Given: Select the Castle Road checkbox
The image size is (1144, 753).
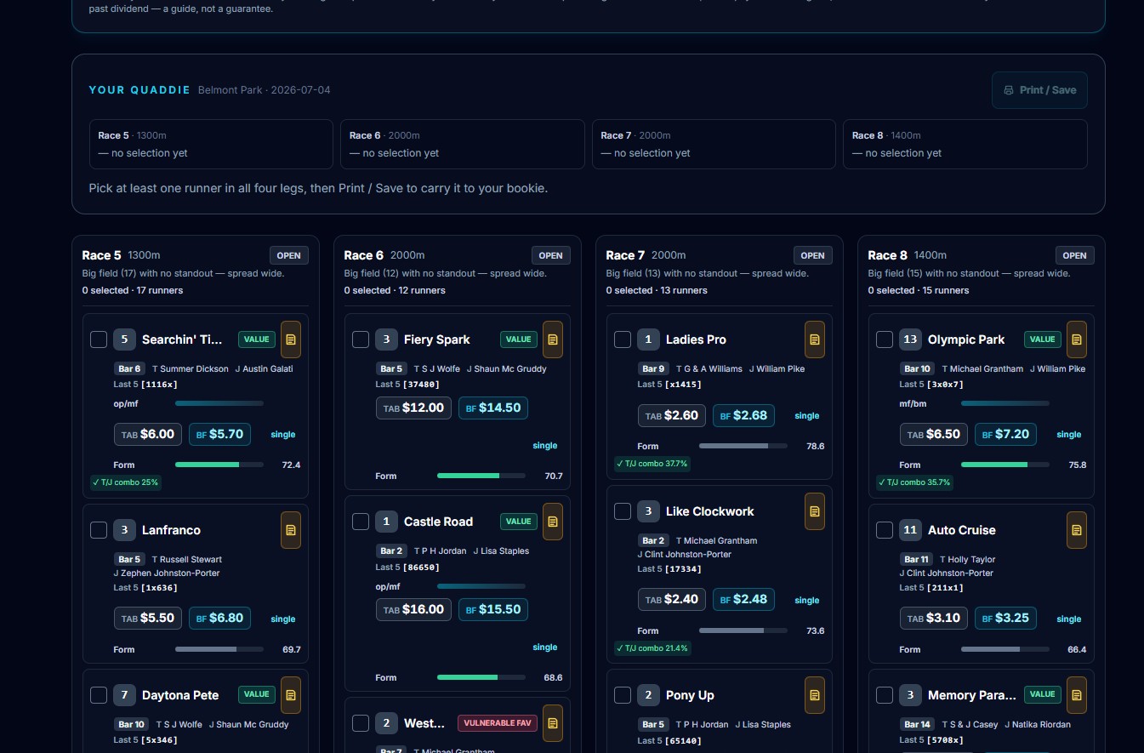Looking at the screenshot, I should (361, 522).
